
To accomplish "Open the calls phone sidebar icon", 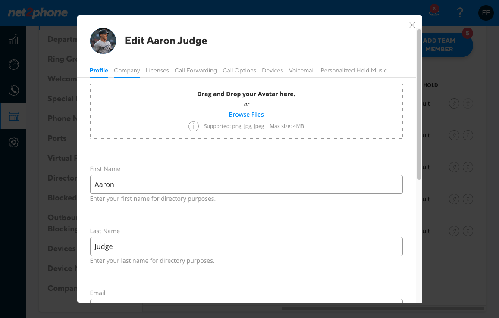I will [13, 90].
